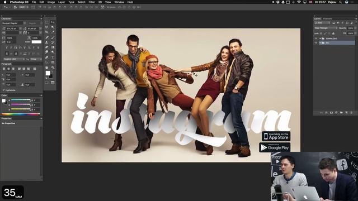Create a new group in Layers panel

pos(341,113)
